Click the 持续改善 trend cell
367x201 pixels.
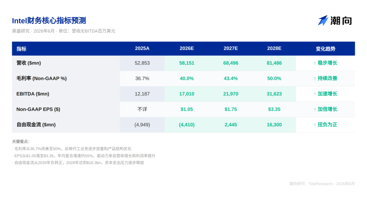click(325, 78)
